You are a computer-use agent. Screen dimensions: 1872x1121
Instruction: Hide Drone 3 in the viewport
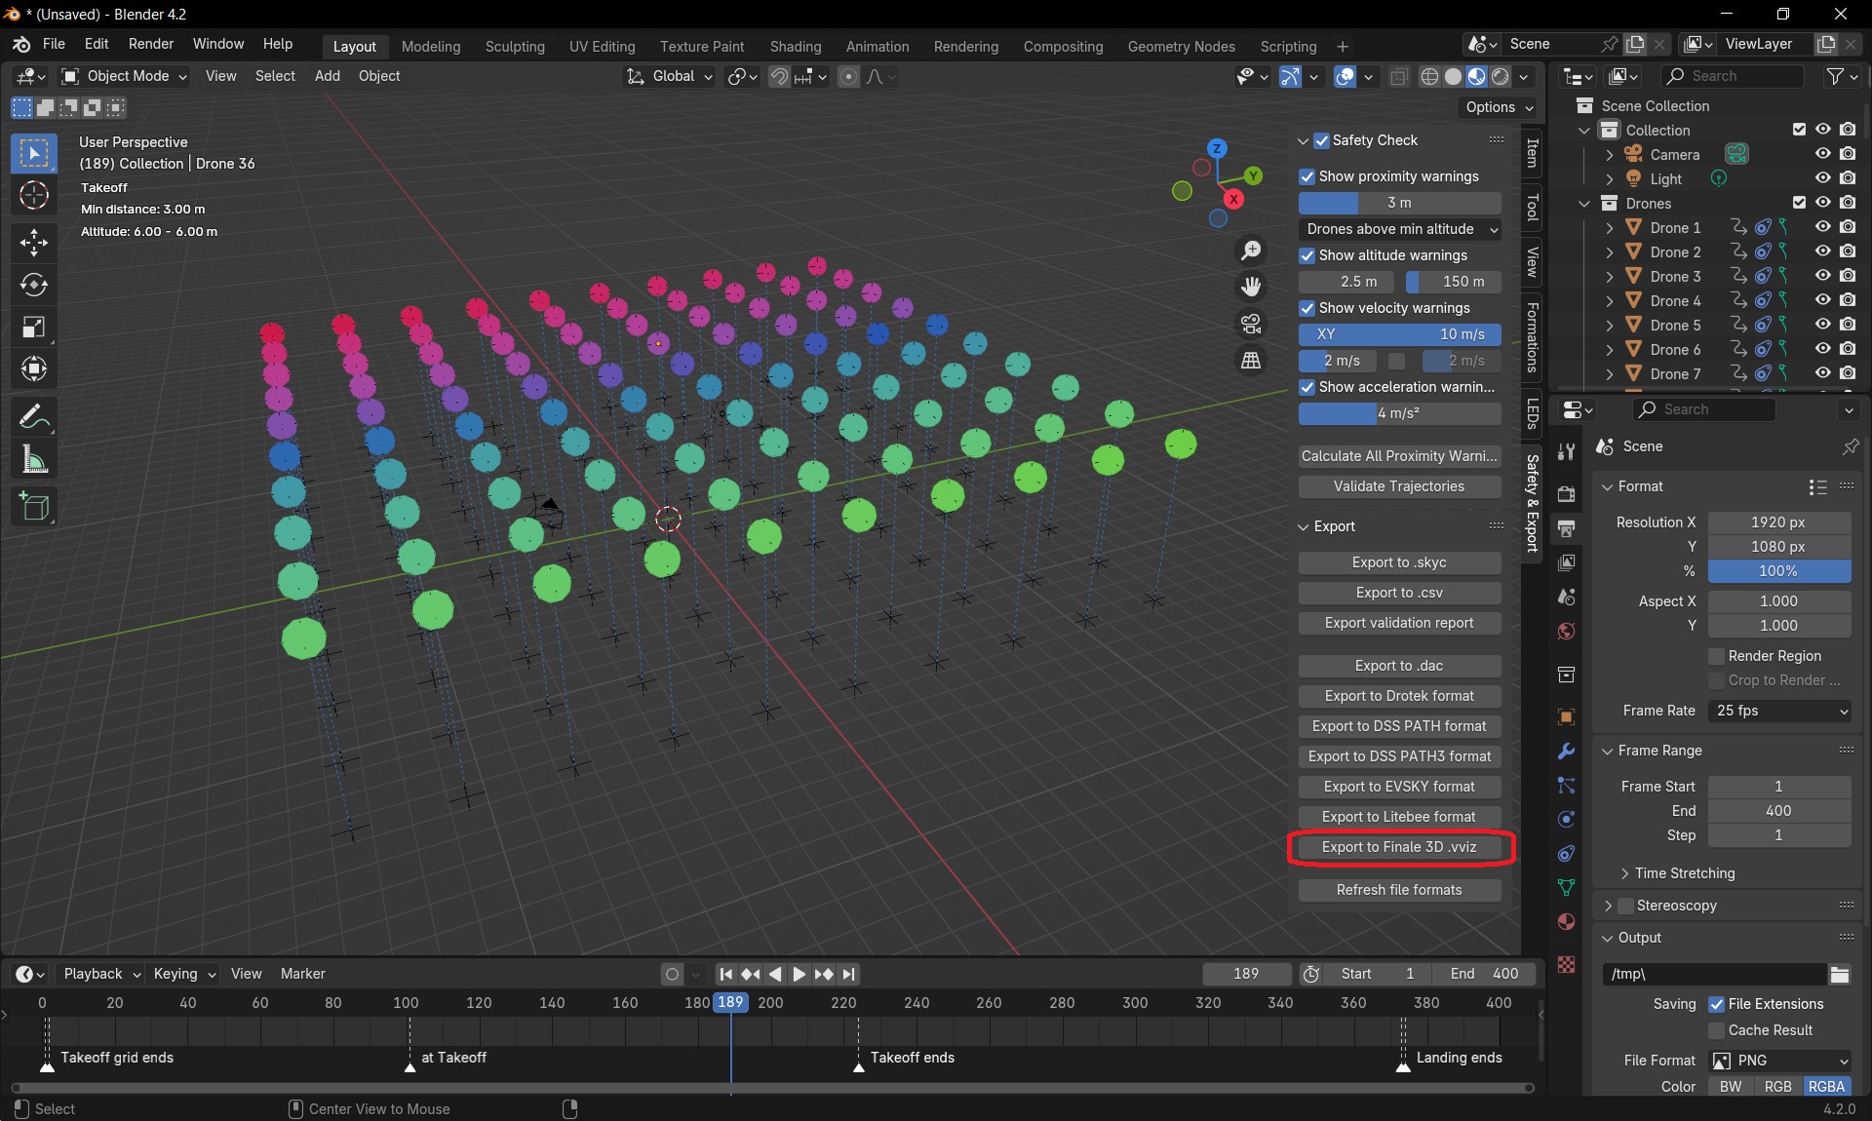[1822, 276]
